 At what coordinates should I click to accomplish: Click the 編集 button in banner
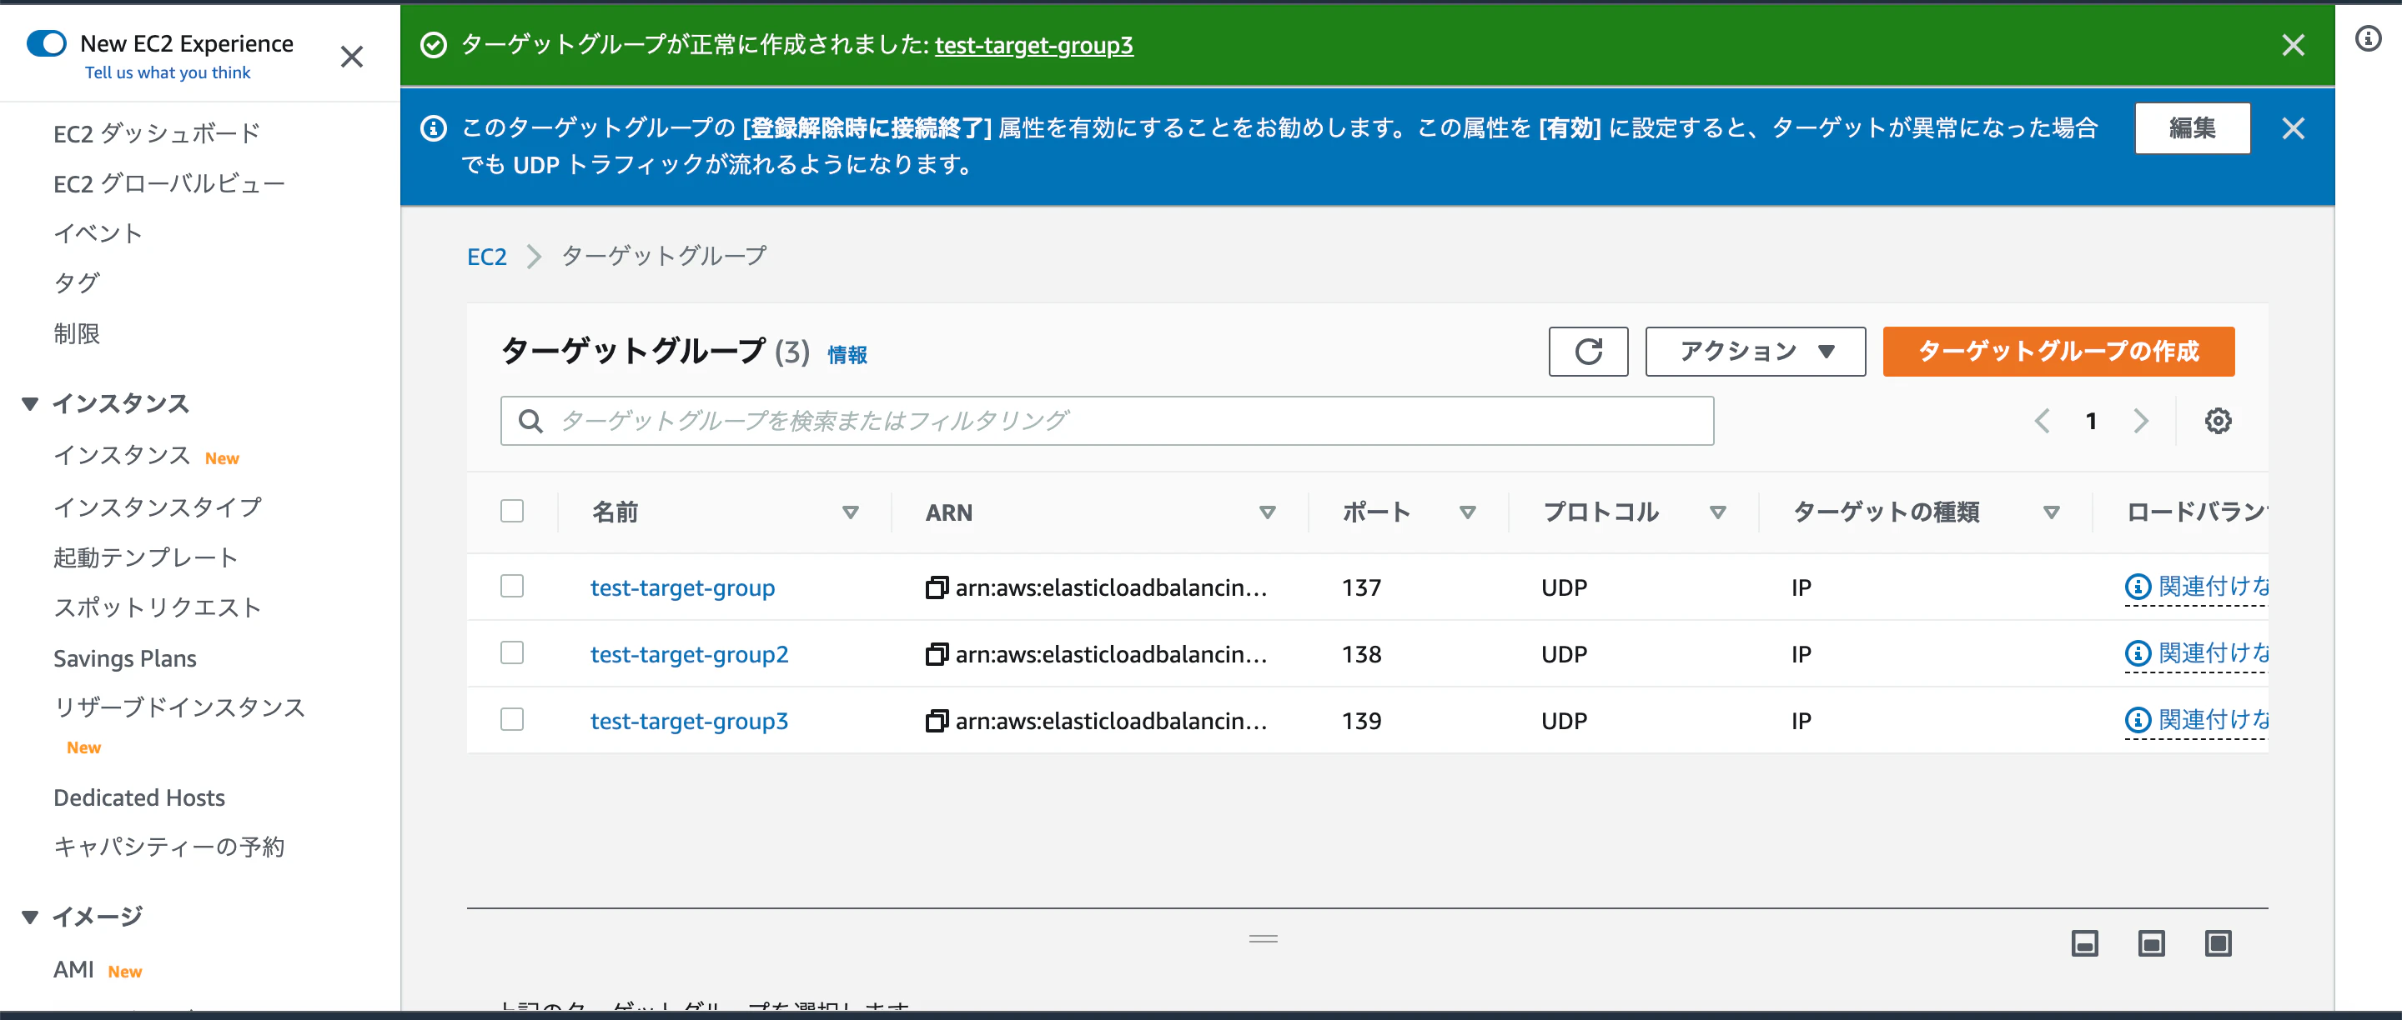2191,128
